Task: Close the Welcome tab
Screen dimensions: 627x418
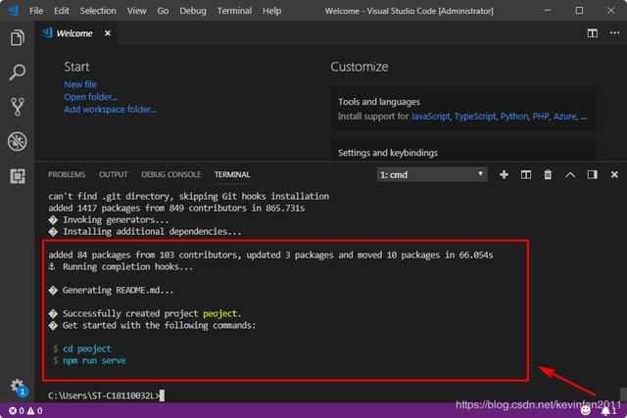Action: tap(108, 33)
